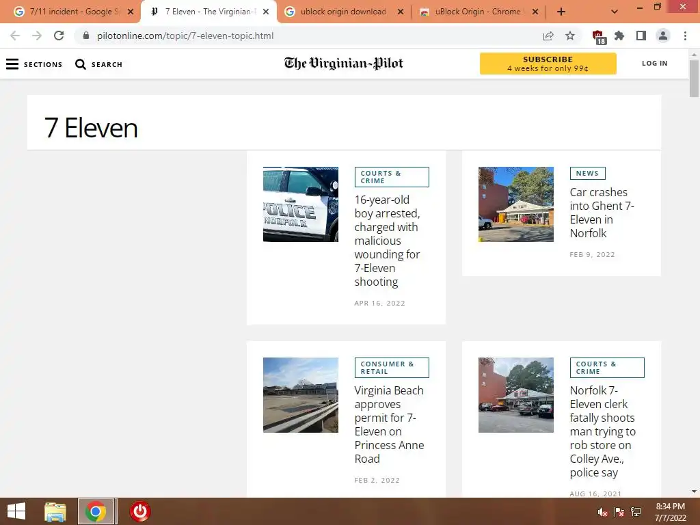This screenshot has height=525, width=700.
Task: Read Car crashes into Ghent 7-Eleven
Action: (602, 213)
